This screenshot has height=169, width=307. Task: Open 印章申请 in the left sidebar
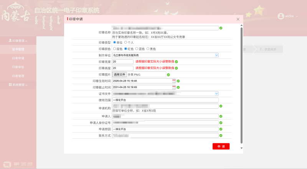[18, 58]
